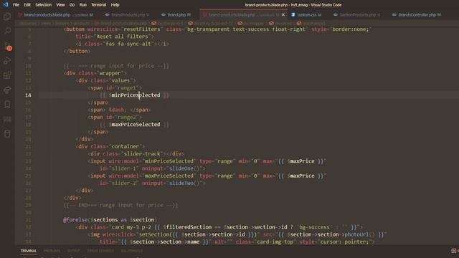The width and height of the screenshot is (459, 258).
Task: Switch to the SectionProducts.php tab
Action: [x=357, y=14]
